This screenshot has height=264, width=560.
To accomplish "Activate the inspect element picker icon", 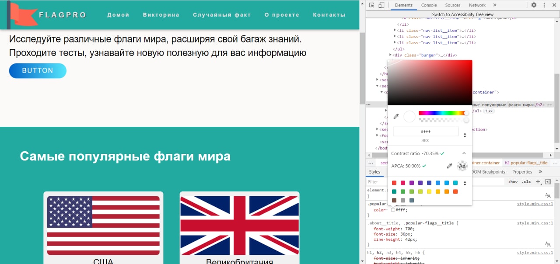I will tap(371, 5).
